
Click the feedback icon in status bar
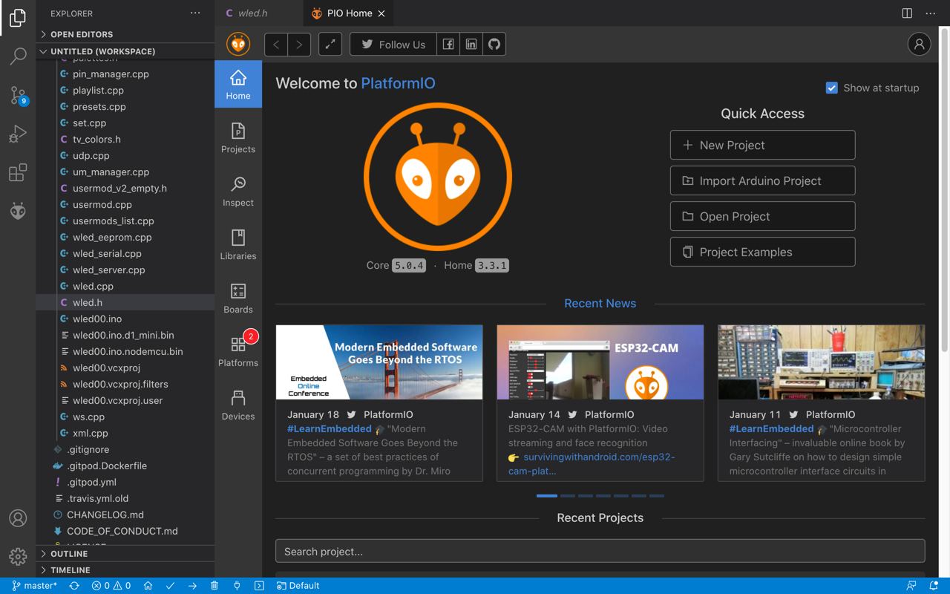point(911,586)
